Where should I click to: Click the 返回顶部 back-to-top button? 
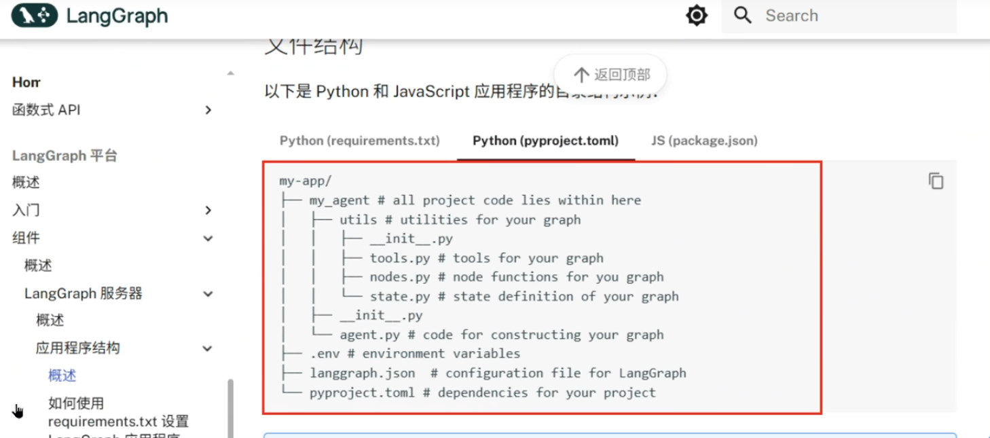click(610, 75)
